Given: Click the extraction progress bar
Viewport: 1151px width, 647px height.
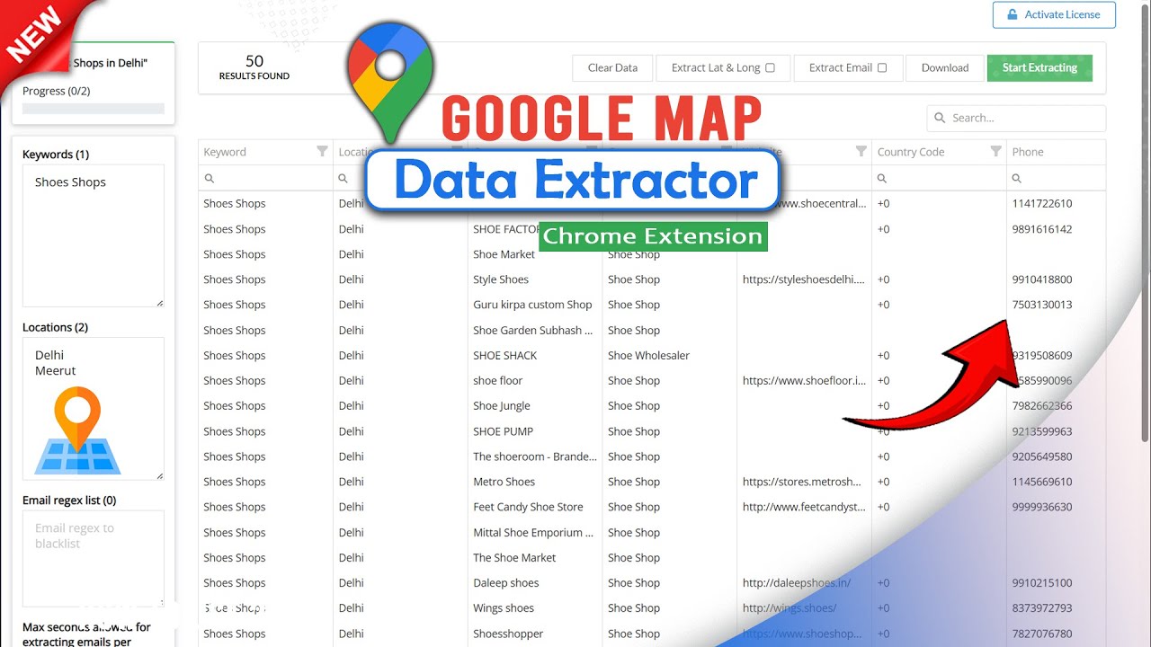Looking at the screenshot, I should coord(94,109).
